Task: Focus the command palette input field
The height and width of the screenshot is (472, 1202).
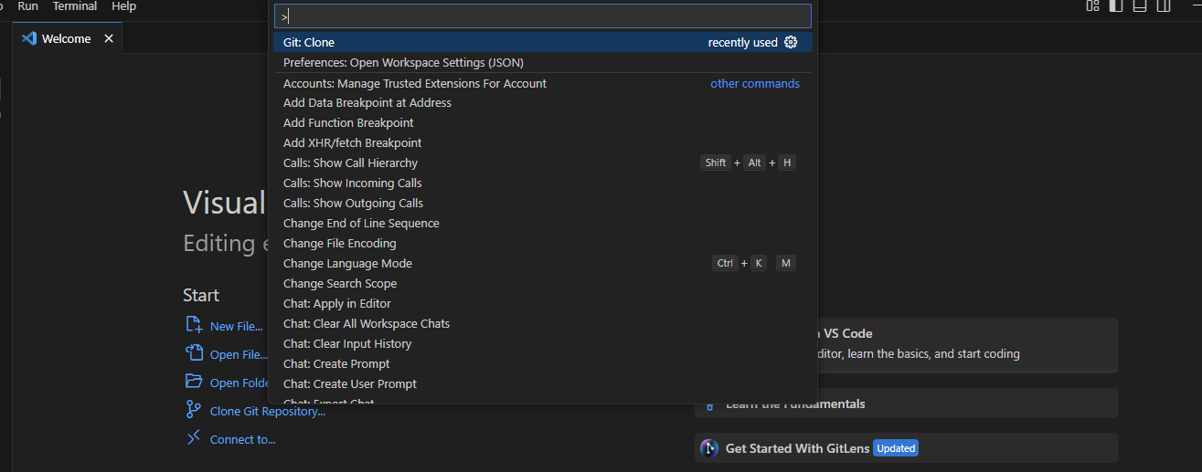Action: point(543,16)
